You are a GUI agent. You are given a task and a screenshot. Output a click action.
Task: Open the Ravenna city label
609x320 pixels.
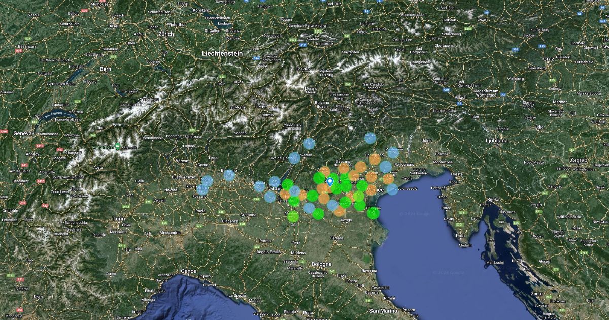(x=369, y=271)
